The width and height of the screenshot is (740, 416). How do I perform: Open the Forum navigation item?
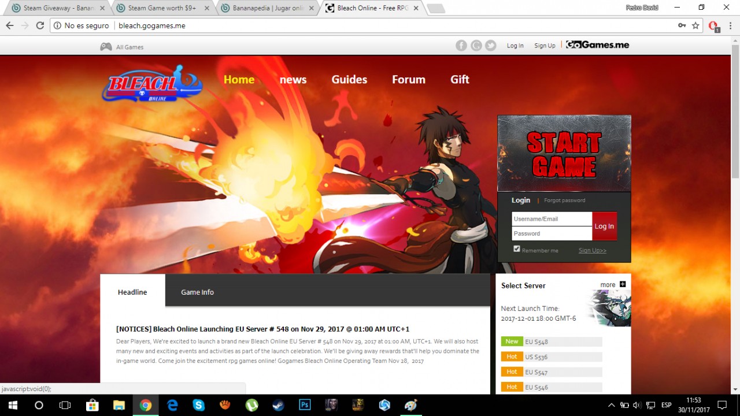coord(409,79)
